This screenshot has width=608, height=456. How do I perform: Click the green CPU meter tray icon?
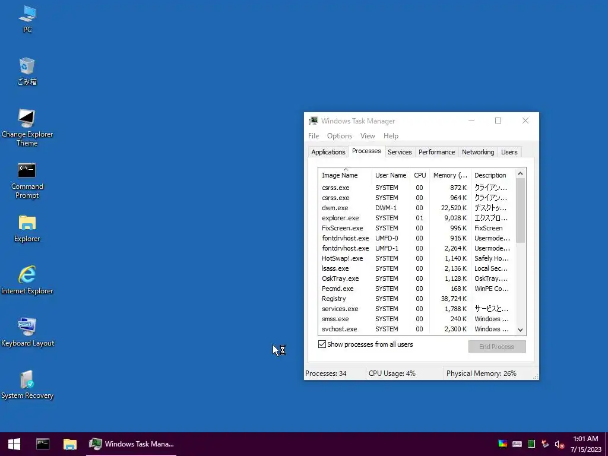[x=531, y=444]
